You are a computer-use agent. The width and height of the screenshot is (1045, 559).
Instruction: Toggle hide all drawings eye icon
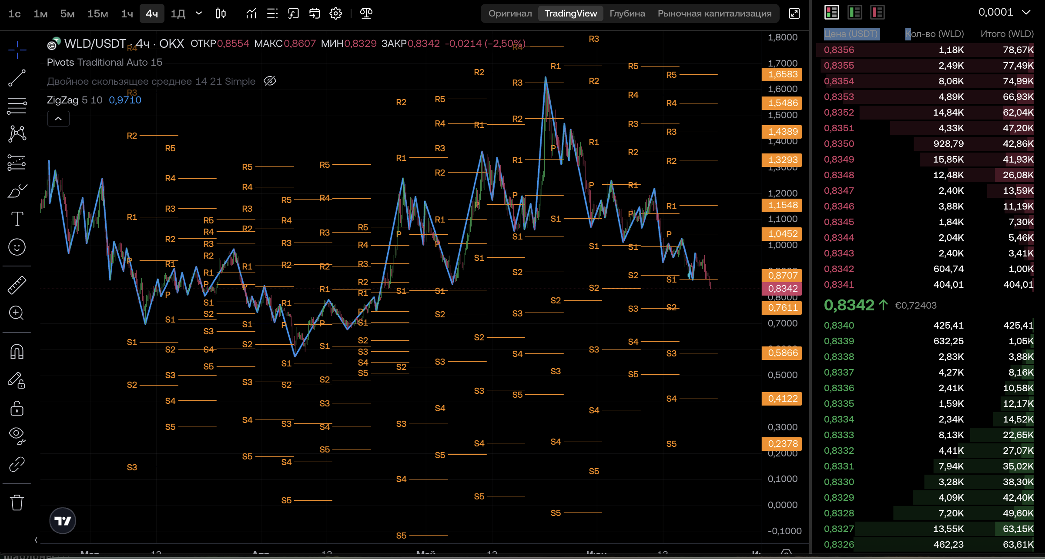pos(17,435)
